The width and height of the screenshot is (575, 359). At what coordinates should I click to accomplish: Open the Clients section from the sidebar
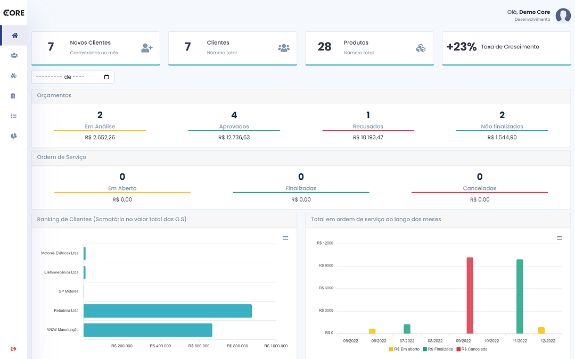coord(14,56)
